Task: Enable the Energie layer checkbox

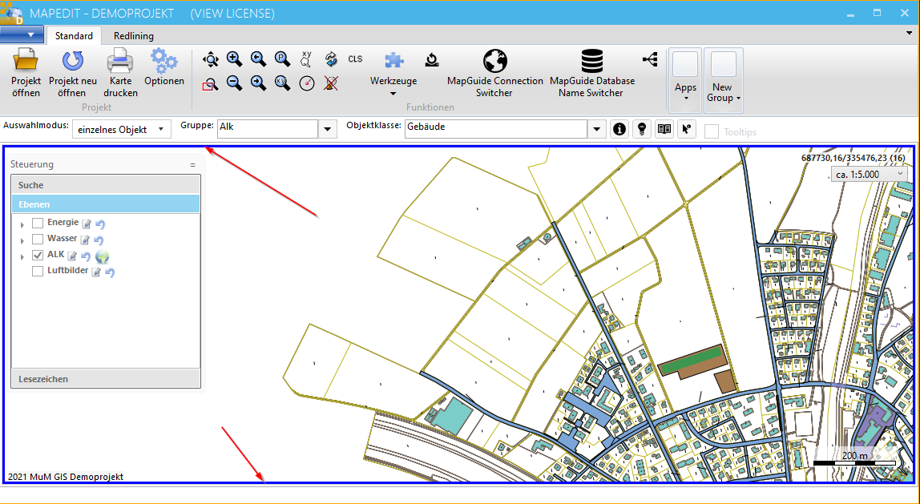Action: coord(37,223)
